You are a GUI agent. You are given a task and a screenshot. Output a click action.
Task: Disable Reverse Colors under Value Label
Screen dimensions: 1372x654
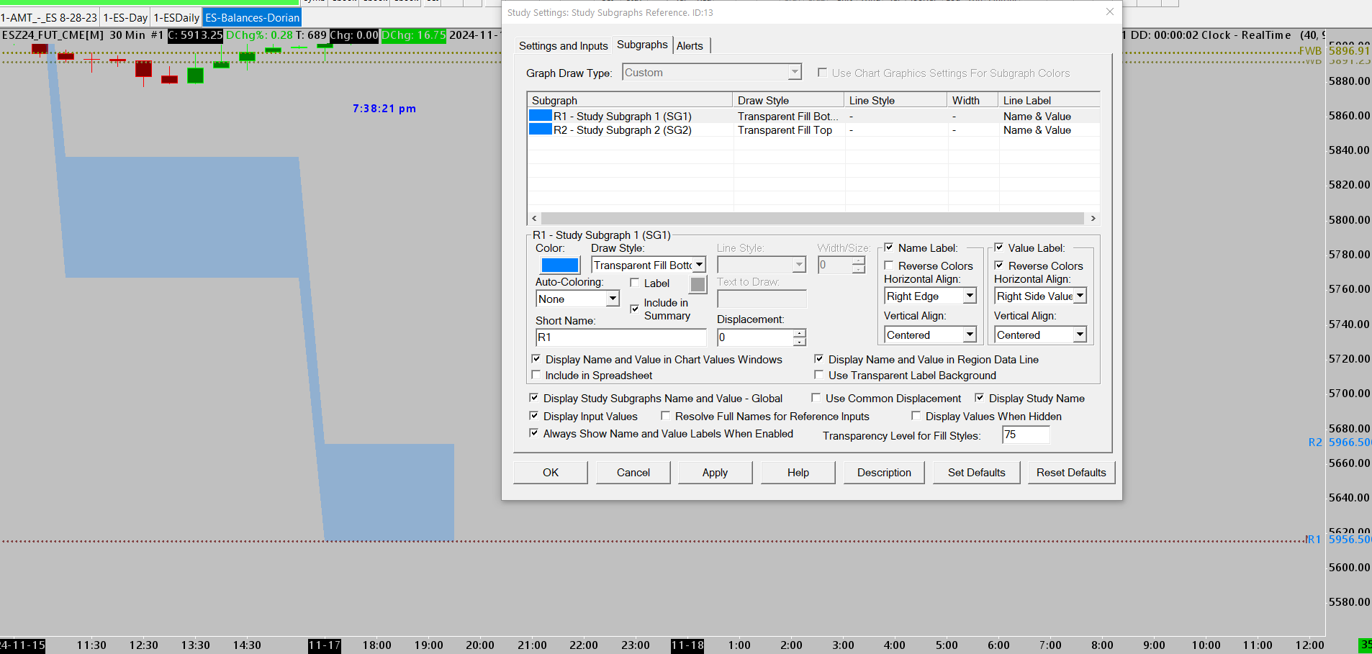tap(999, 265)
